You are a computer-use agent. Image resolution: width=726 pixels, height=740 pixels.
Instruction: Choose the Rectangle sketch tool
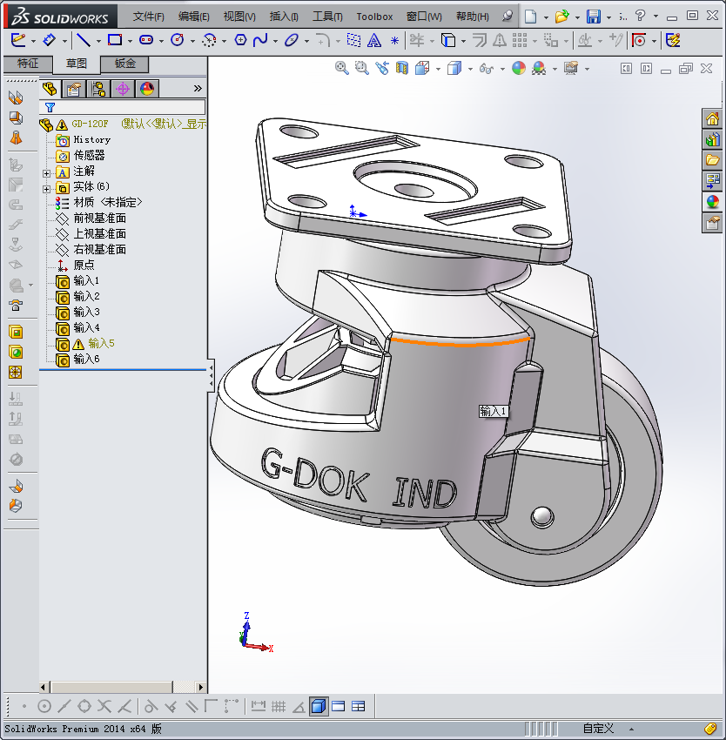(115, 40)
